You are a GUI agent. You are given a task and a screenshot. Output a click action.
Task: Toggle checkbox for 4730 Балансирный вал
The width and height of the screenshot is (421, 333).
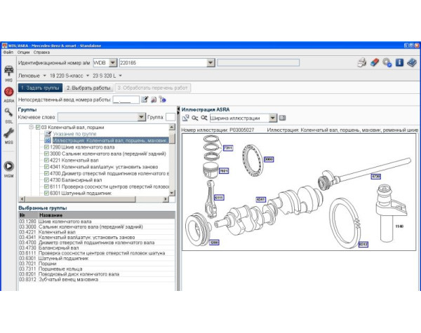tap(46, 179)
